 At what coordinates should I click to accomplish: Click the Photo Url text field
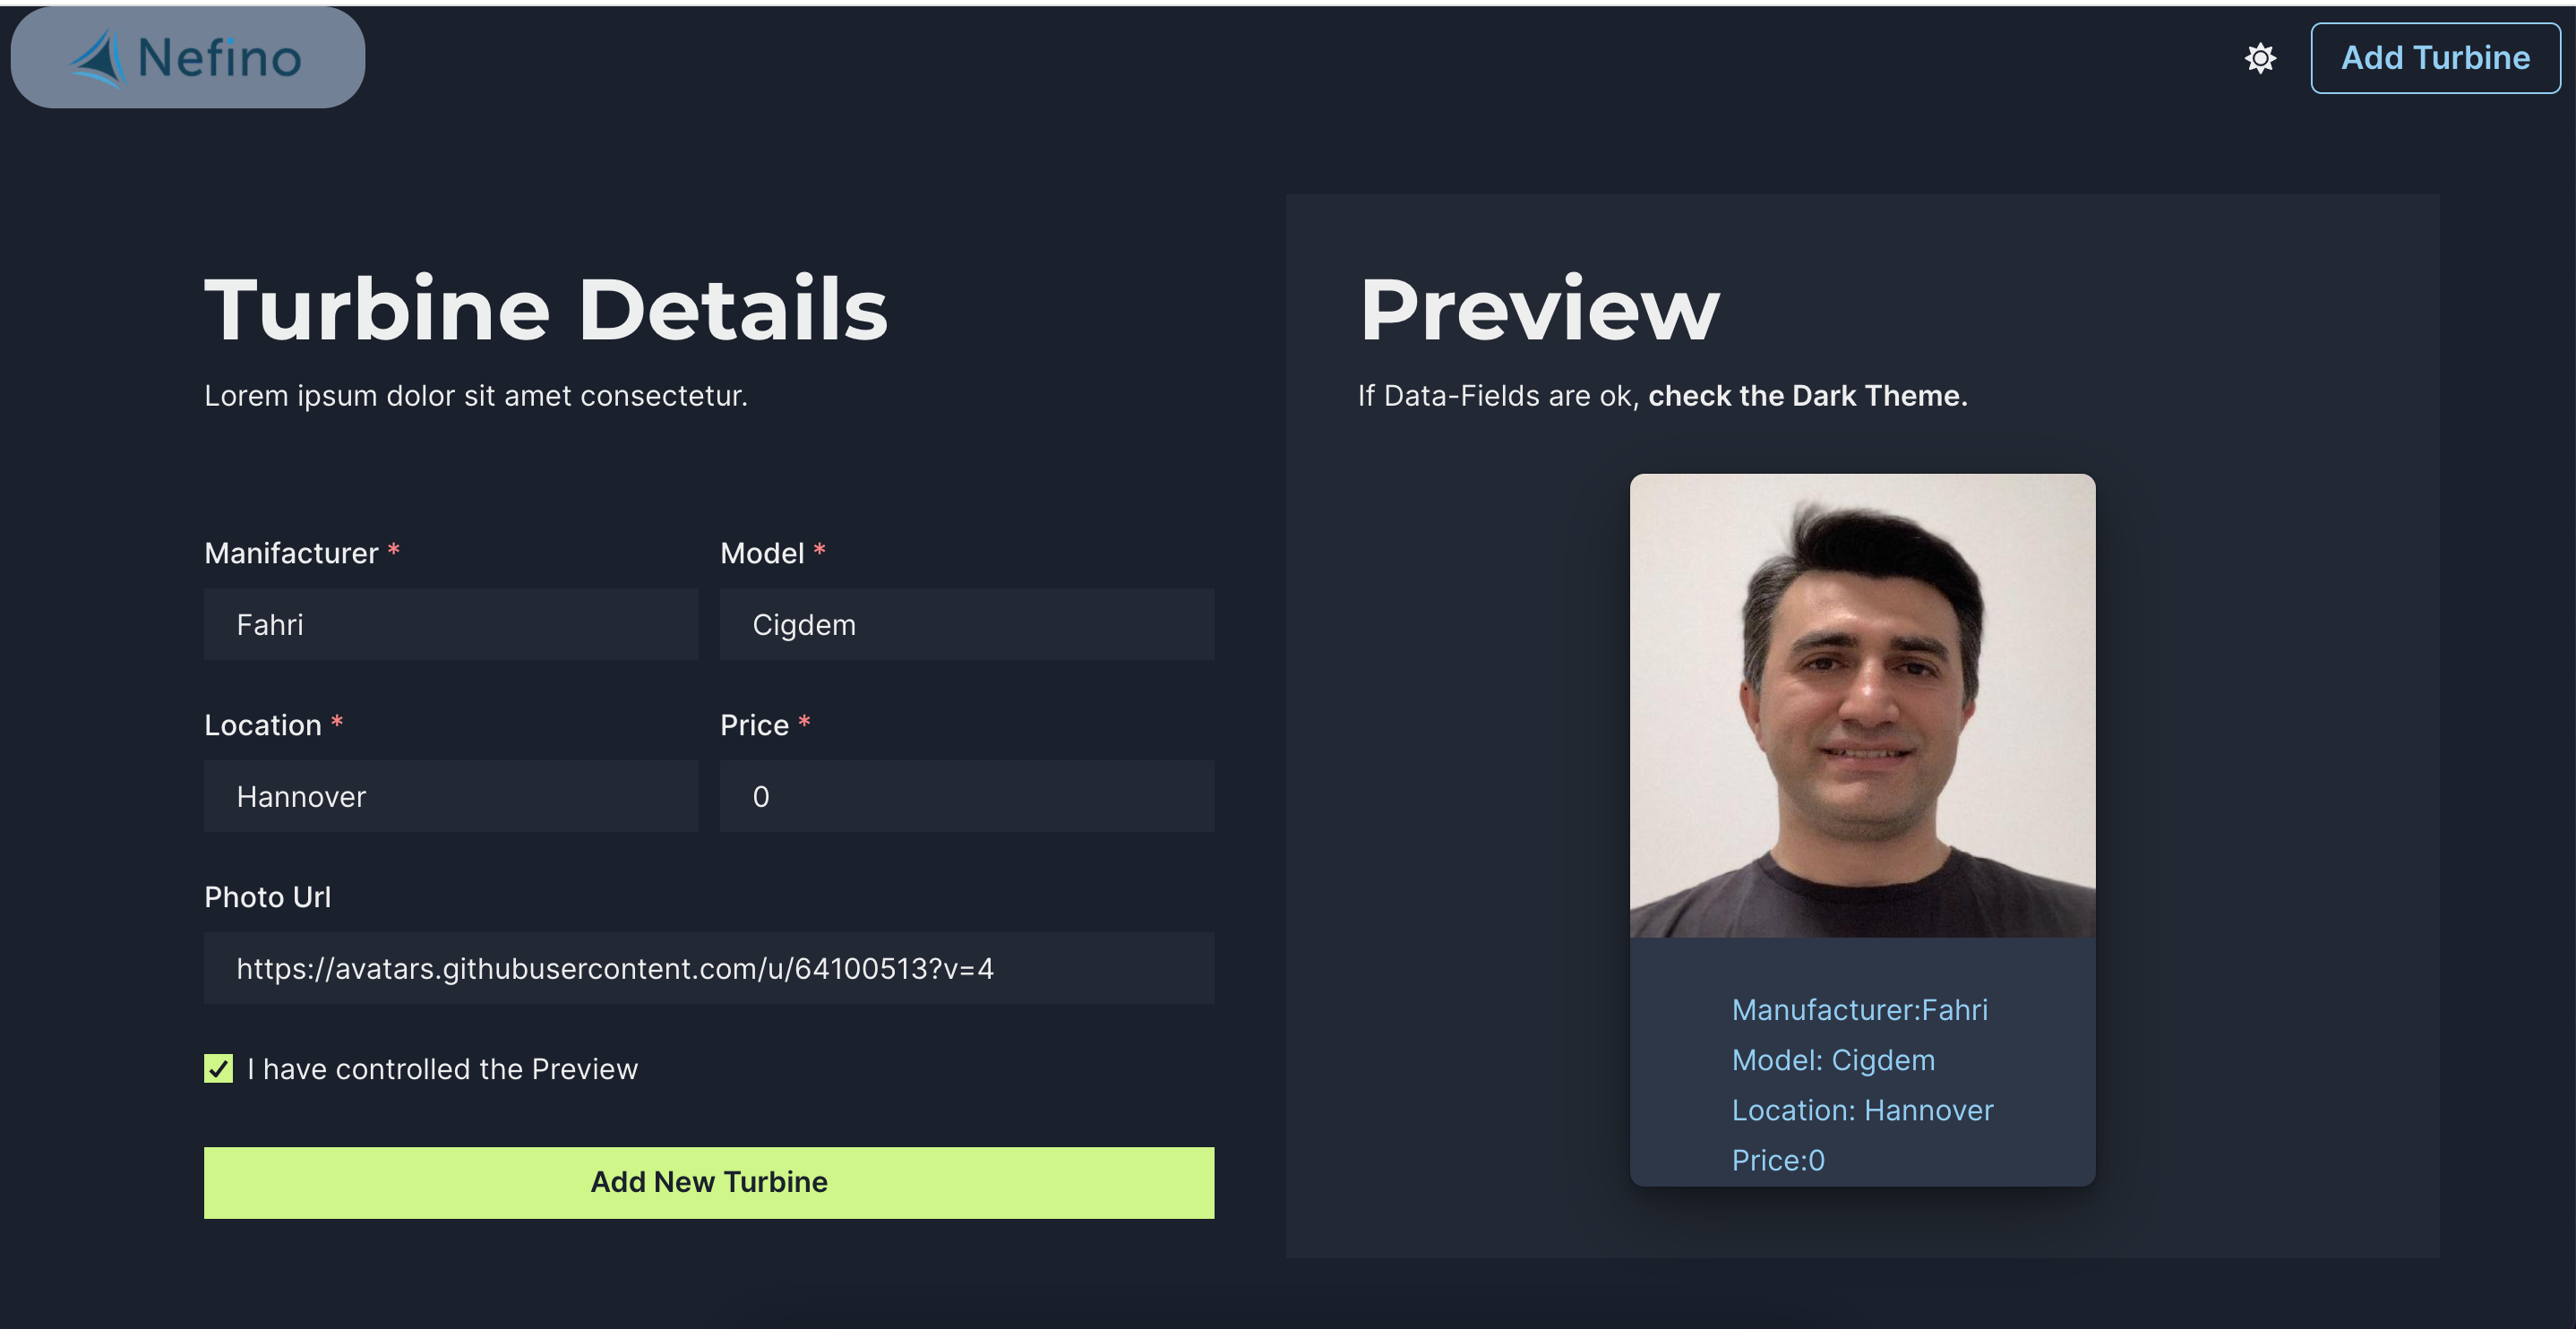pos(708,968)
